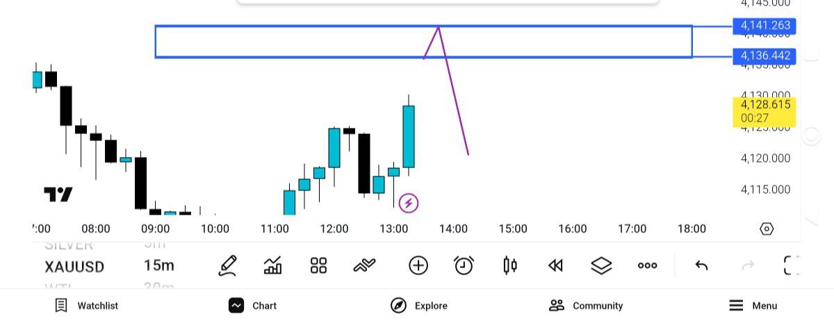Image resolution: width=834 pixels, height=323 pixels.
Task: Change the 15m timeframe
Action: click(159, 265)
